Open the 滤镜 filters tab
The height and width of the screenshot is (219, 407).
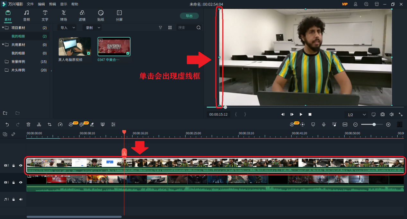82,16
